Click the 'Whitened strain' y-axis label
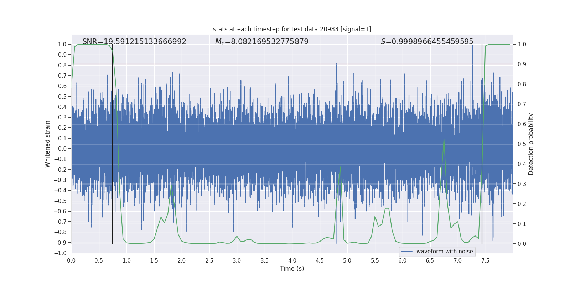The width and height of the screenshot is (570, 285). pos(48,144)
